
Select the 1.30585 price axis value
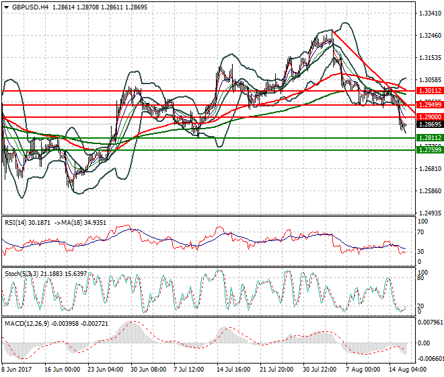(x=430, y=80)
